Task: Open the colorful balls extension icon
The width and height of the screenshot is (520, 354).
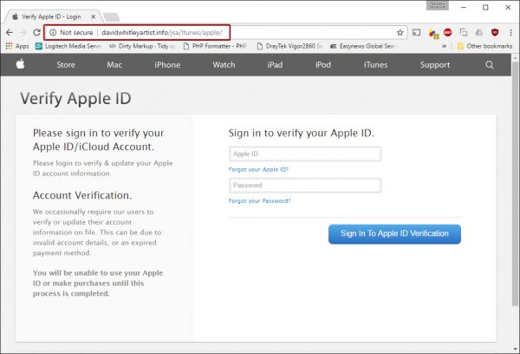Action: click(433, 33)
